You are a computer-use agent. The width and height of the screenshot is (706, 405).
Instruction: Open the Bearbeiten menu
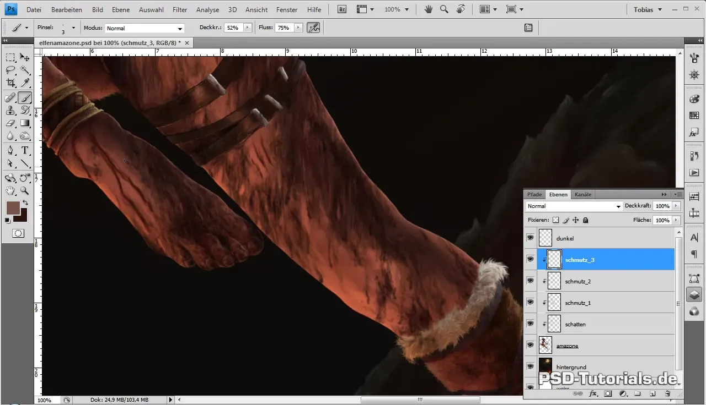click(x=67, y=10)
